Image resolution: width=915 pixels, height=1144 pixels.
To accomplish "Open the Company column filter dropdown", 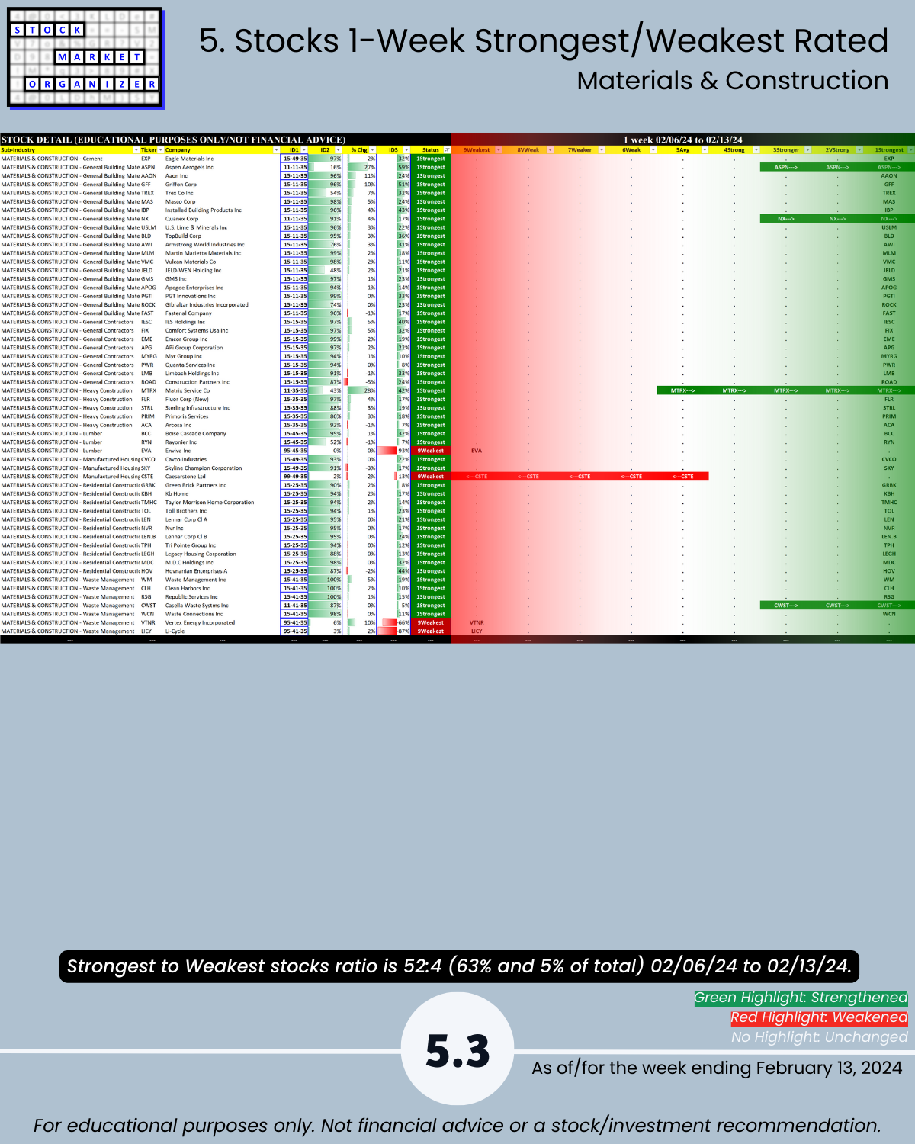I will point(277,150).
